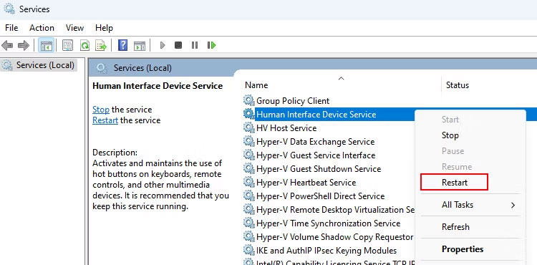Image resolution: width=537 pixels, height=265 pixels.
Task: Click gear icon beside HV Host Service
Action: pyautogui.click(x=249, y=128)
